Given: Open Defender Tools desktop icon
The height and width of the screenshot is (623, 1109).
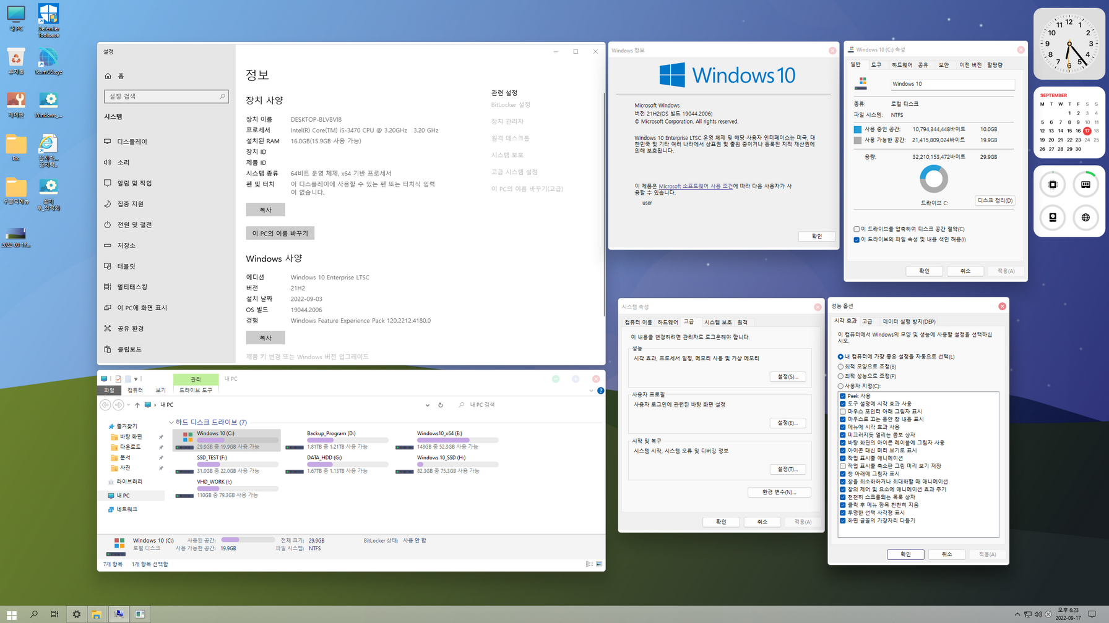Looking at the screenshot, I should (48, 20).
